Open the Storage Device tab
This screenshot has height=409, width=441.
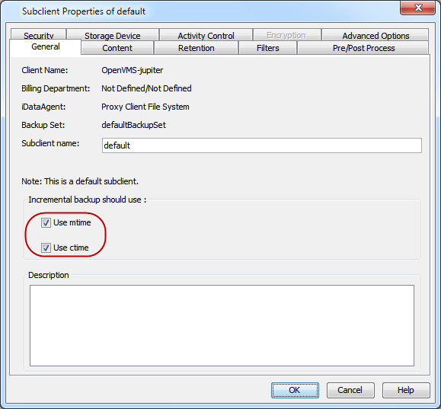[113, 35]
